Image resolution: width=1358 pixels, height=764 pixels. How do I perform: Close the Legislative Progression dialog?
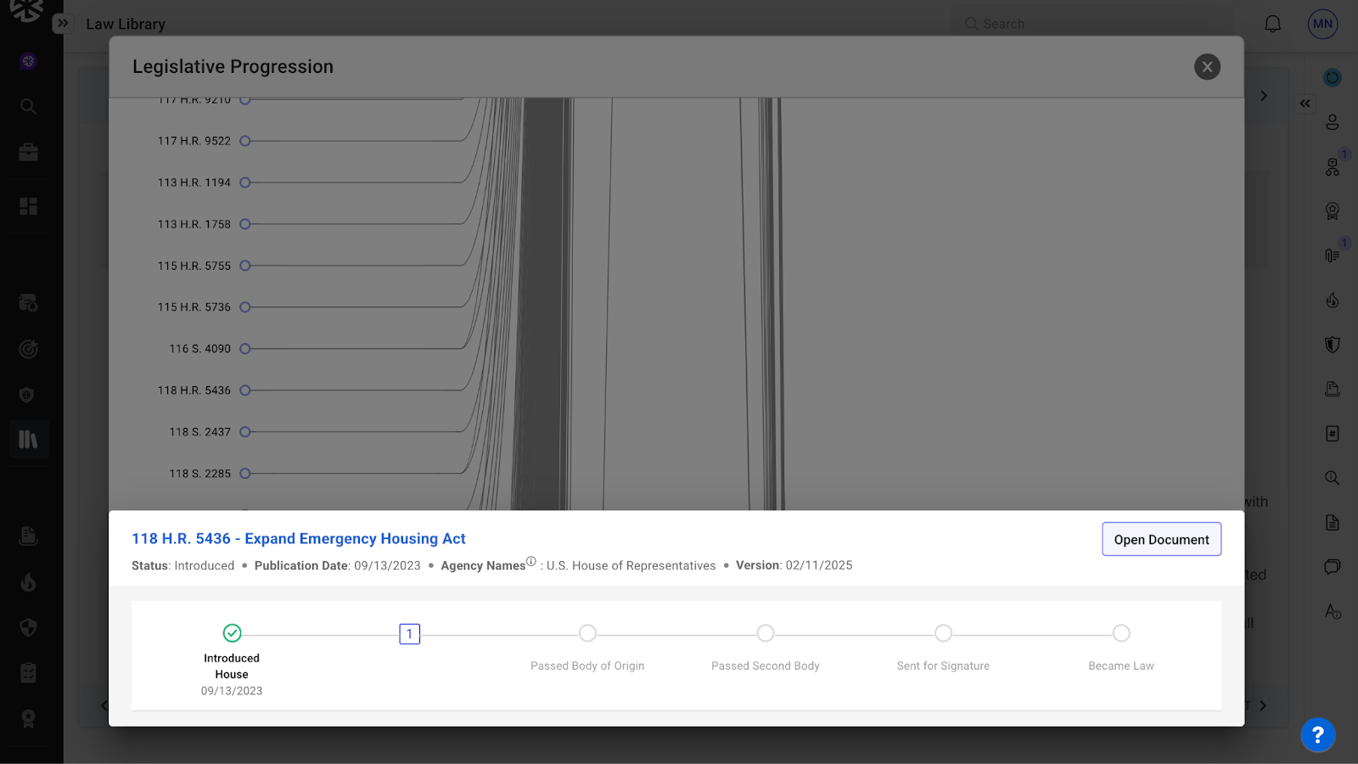(x=1207, y=67)
